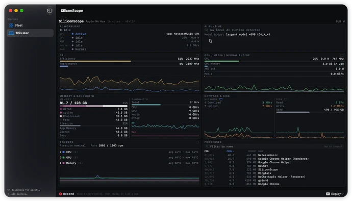Viewport: 352px width, 201px height.
Task: Sort processes by CPU% column
Action: coord(230,152)
